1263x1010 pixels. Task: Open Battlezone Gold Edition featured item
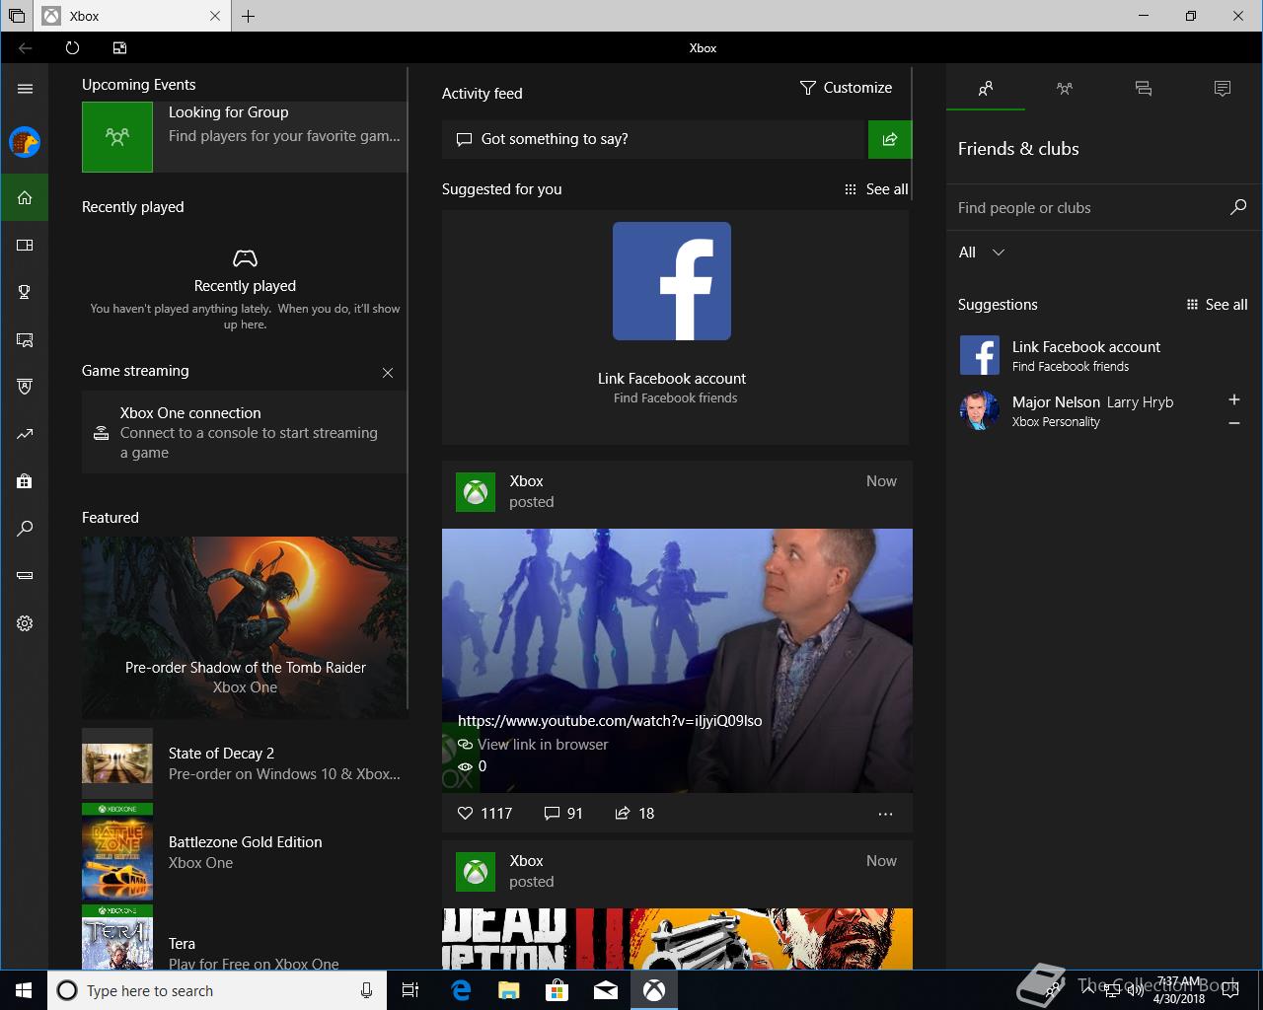[244, 852]
